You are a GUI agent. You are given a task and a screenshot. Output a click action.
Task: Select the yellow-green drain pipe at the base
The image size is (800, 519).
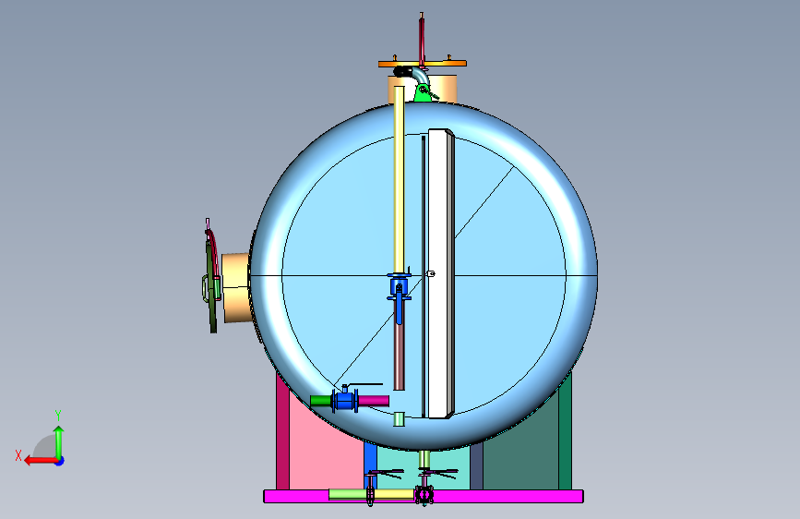(x=347, y=494)
